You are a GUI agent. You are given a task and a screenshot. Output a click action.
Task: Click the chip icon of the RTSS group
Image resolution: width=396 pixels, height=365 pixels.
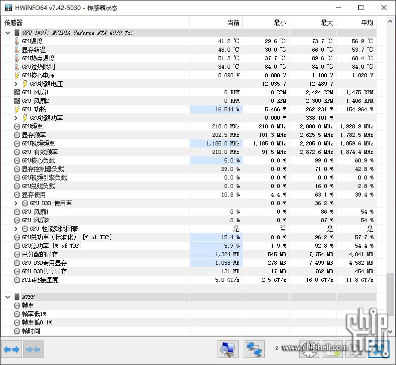tap(17, 297)
